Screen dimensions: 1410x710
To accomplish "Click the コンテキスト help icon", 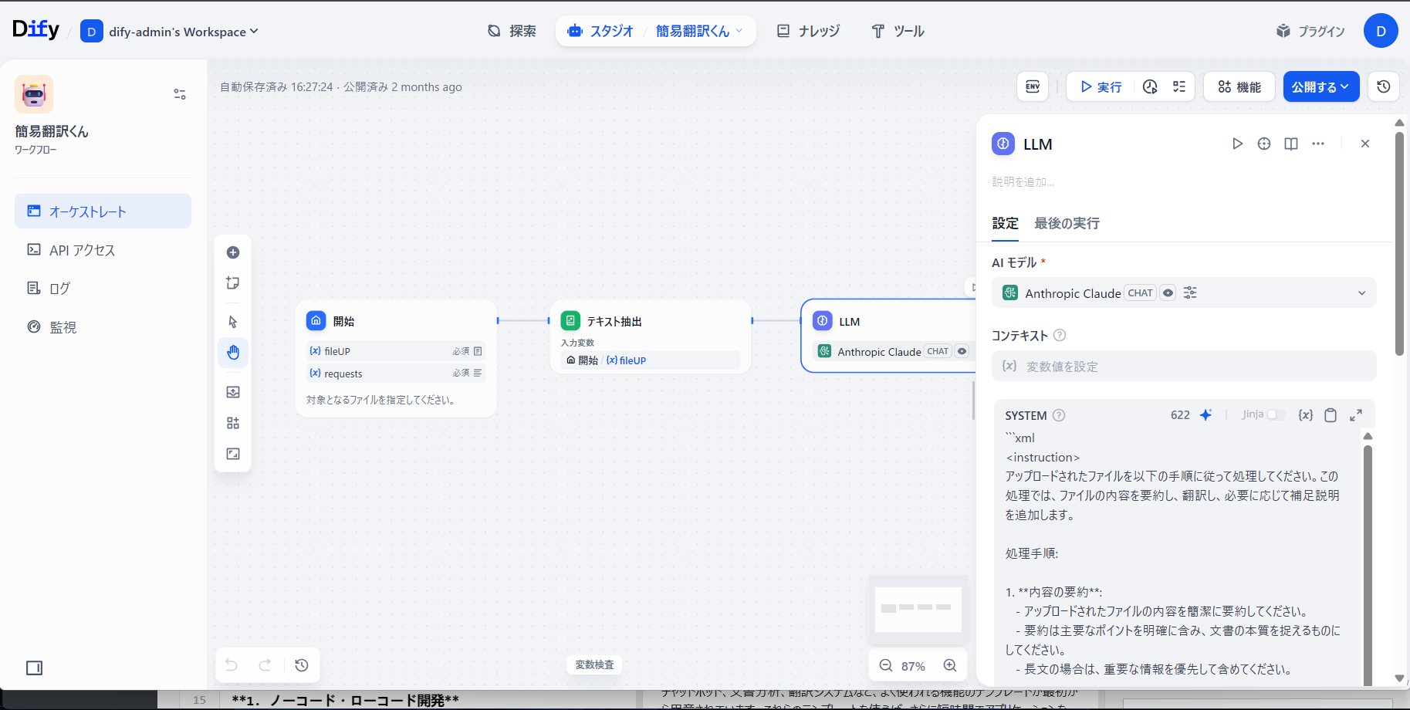I will pos(1060,335).
